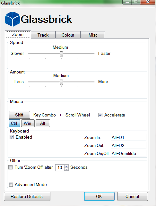Enable Turn 'Zoom Off' after checkbox
The width and height of the screenshot is (156, 206).
(11, 167)
